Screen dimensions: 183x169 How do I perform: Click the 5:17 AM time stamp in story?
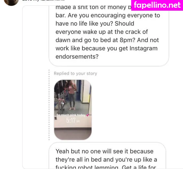click(x=73, y=120)
